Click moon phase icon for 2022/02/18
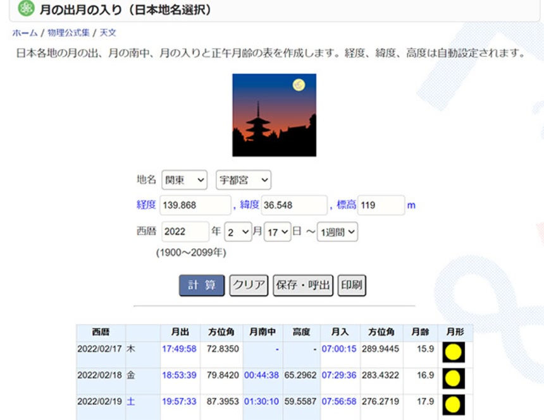 453,378
